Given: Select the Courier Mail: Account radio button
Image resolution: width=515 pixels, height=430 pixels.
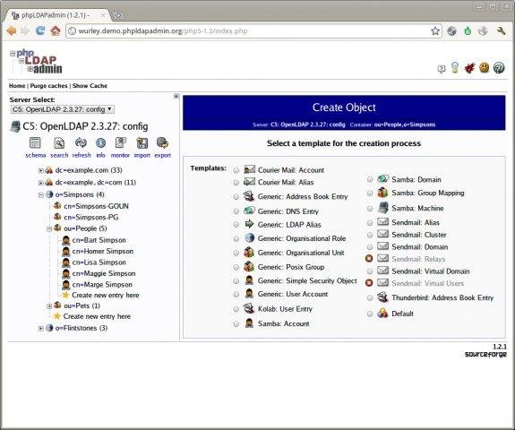Looking at the screenshot, I should 236,170.
